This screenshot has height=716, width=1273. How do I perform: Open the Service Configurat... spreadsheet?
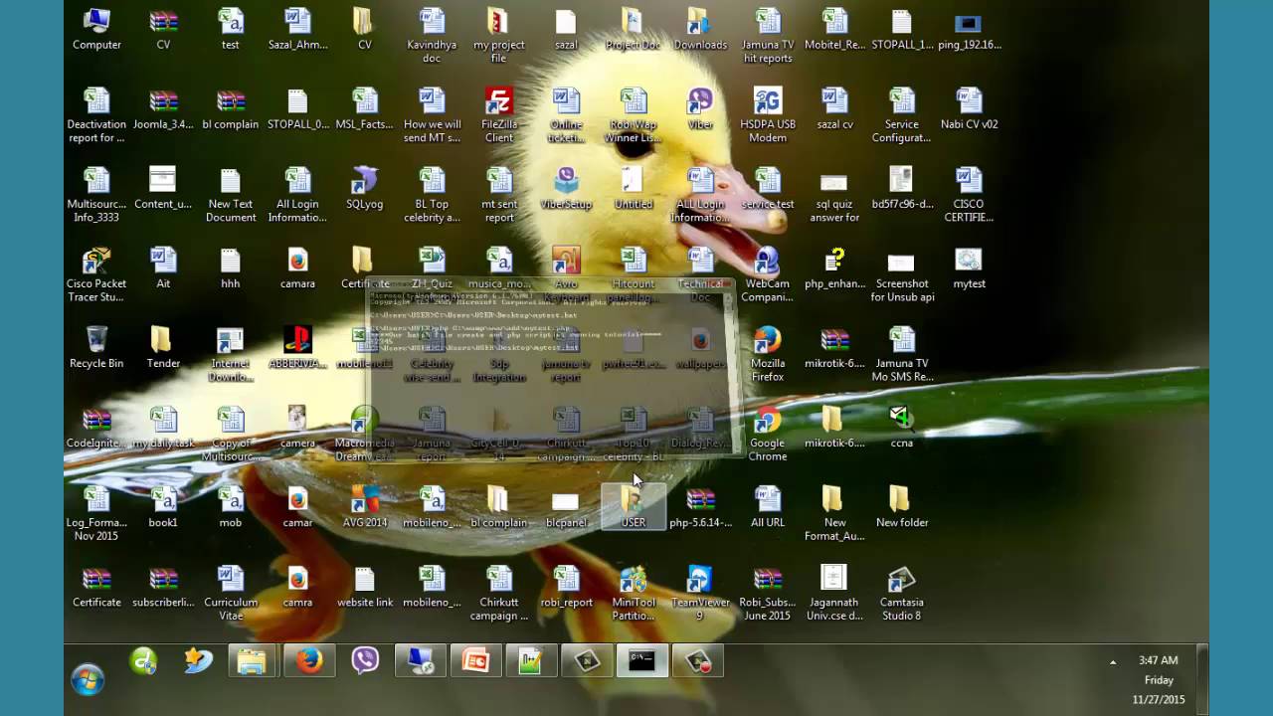click(901, 115)
